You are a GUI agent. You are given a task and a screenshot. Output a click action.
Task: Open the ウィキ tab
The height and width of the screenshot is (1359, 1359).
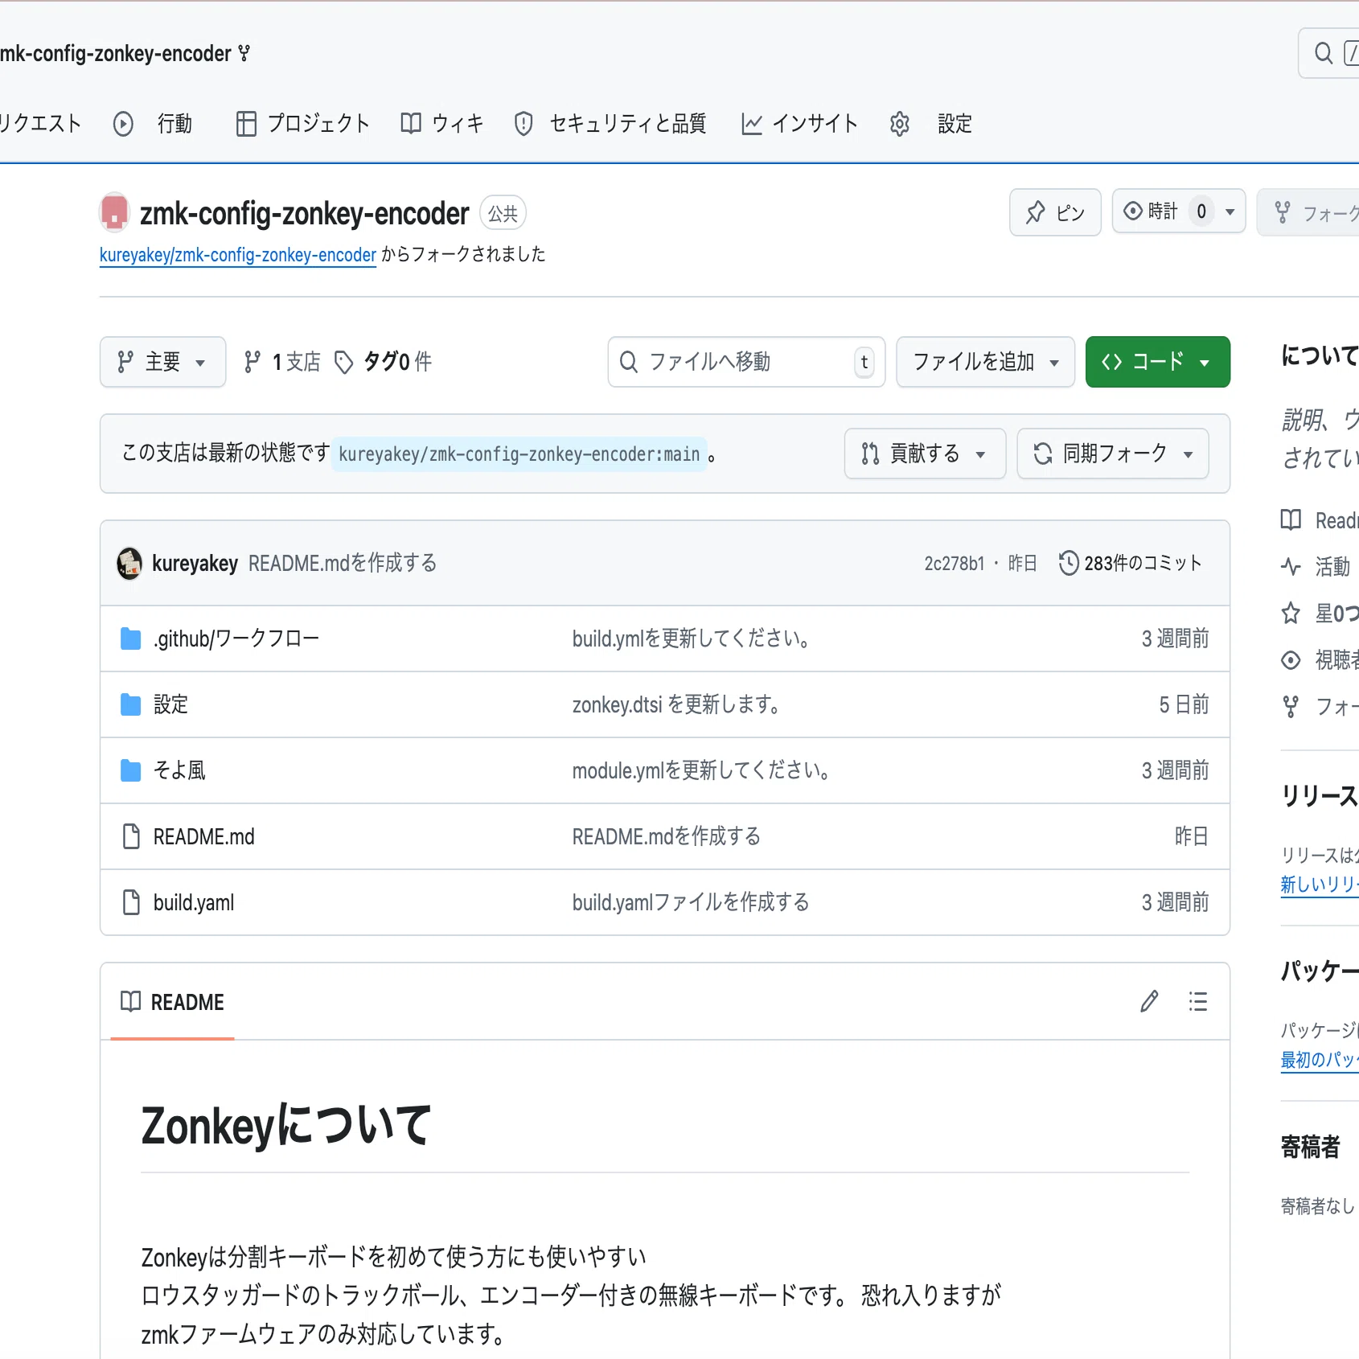pyautogui.click(x=442, y=124)
